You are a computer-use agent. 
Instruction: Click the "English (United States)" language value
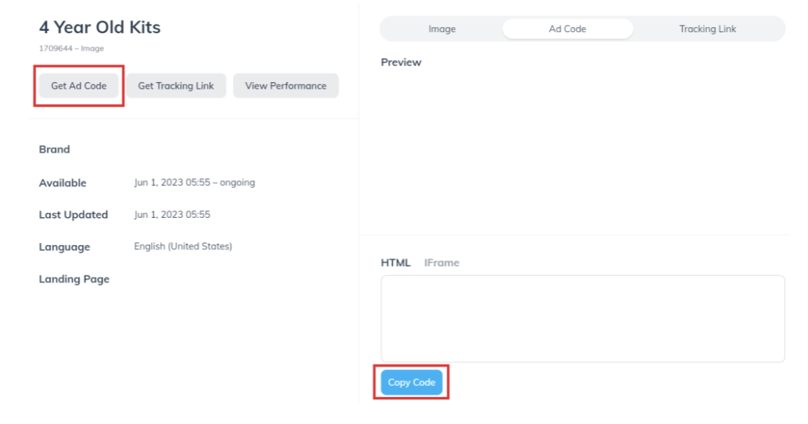183,246
